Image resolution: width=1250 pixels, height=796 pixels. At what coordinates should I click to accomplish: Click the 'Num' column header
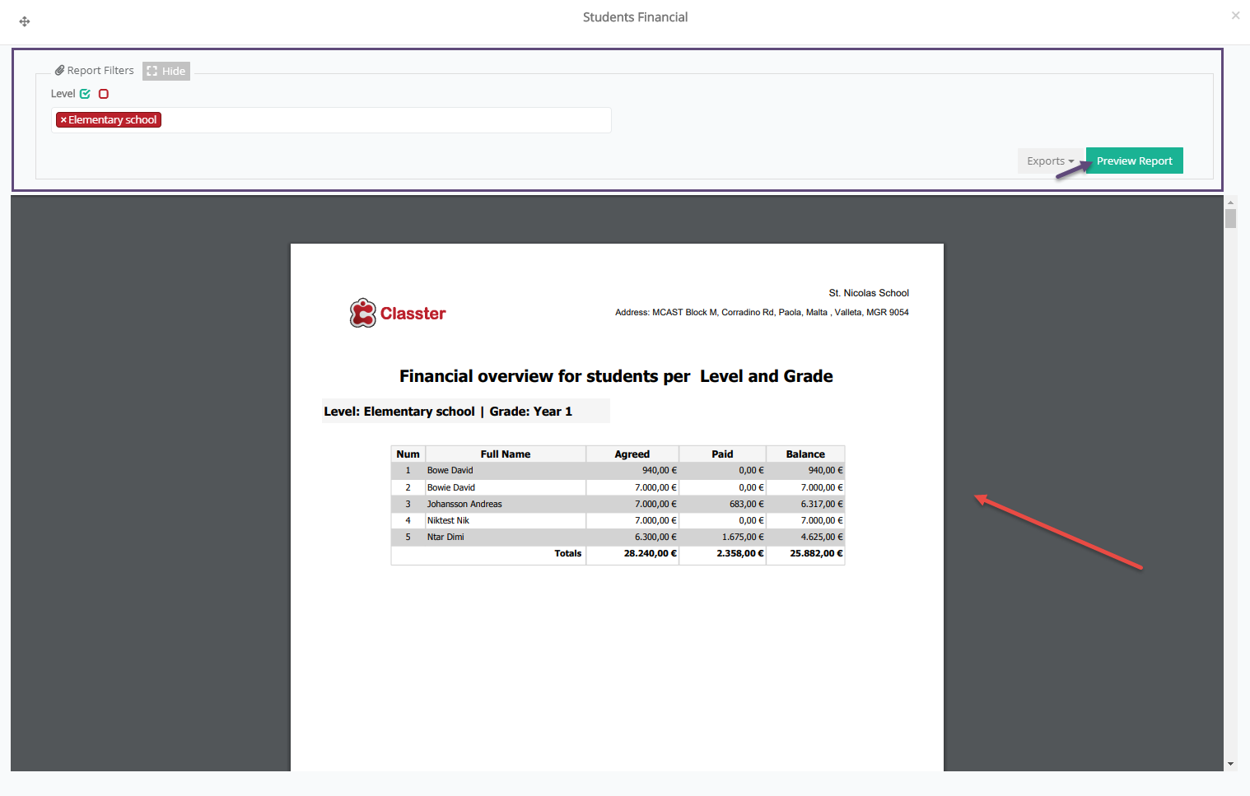tap(408, 454)
